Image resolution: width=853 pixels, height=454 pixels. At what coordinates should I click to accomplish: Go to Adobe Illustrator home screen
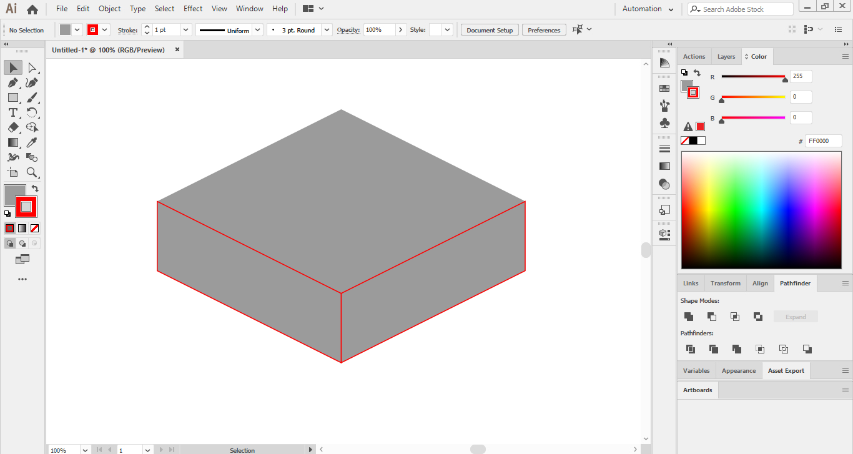(32, 9)
